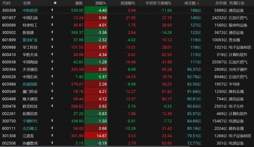
Task: Select 拓维信息 stock name
Action: (30, 113)
